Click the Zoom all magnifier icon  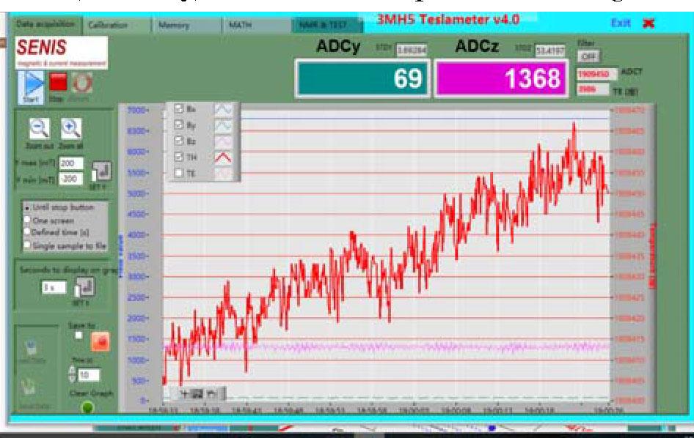click(x=70, y=129)
